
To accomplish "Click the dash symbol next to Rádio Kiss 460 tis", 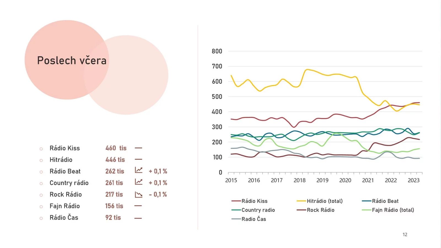I will (138, 148).
